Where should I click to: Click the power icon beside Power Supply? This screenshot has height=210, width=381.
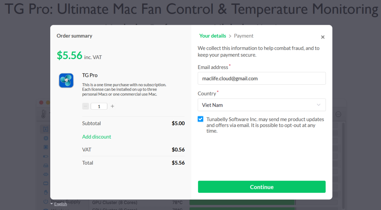coord(46,202)
